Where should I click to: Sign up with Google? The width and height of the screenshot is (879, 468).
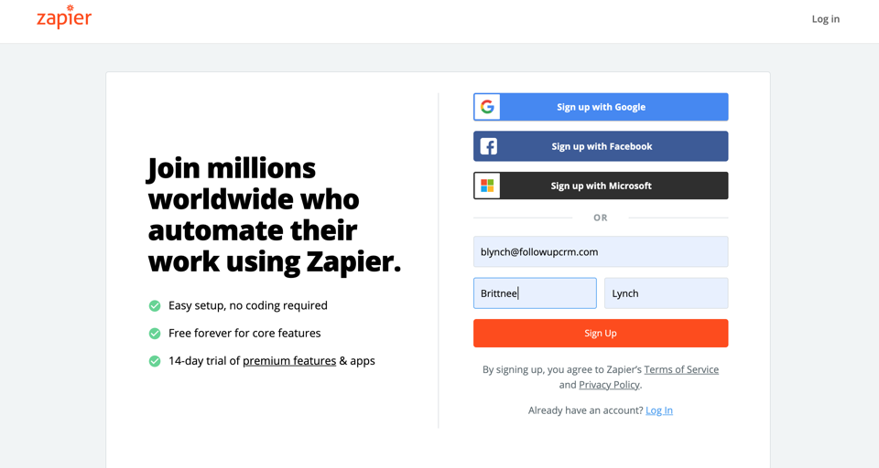pyautogui.click(x=601, y=107)
